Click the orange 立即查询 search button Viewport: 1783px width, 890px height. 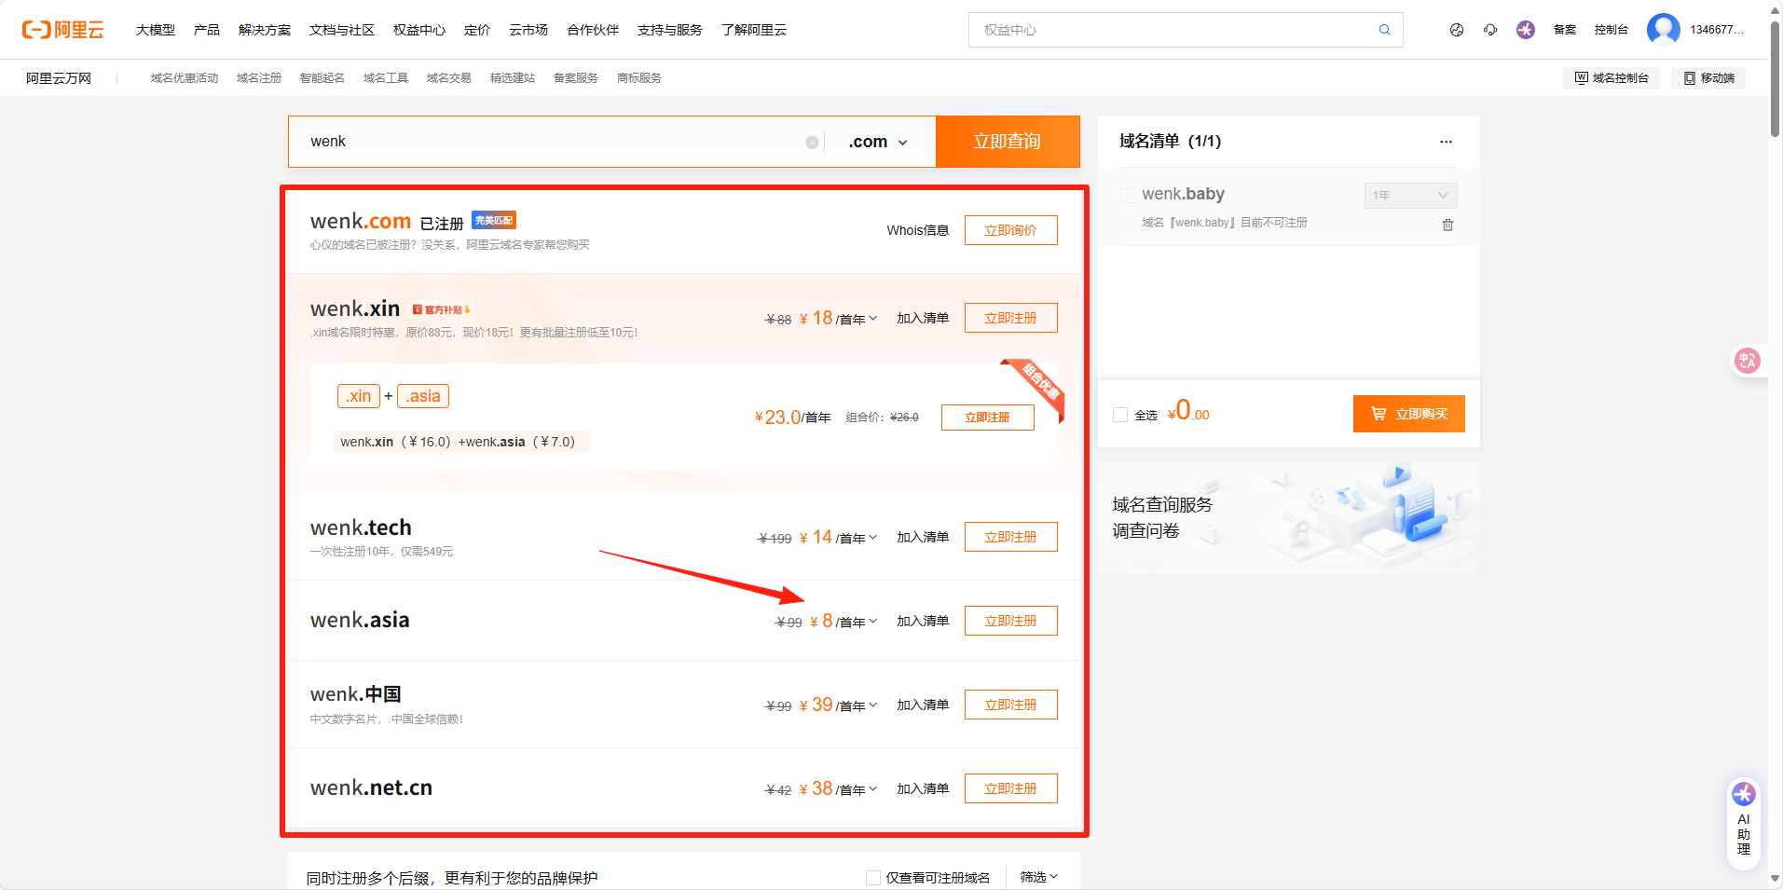[x=1008, y=142]
